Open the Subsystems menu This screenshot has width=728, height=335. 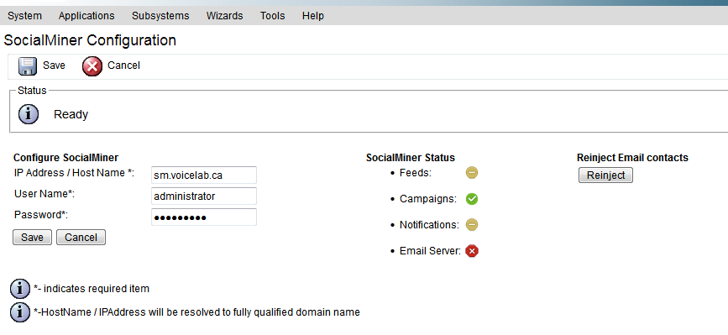[160, 16]
